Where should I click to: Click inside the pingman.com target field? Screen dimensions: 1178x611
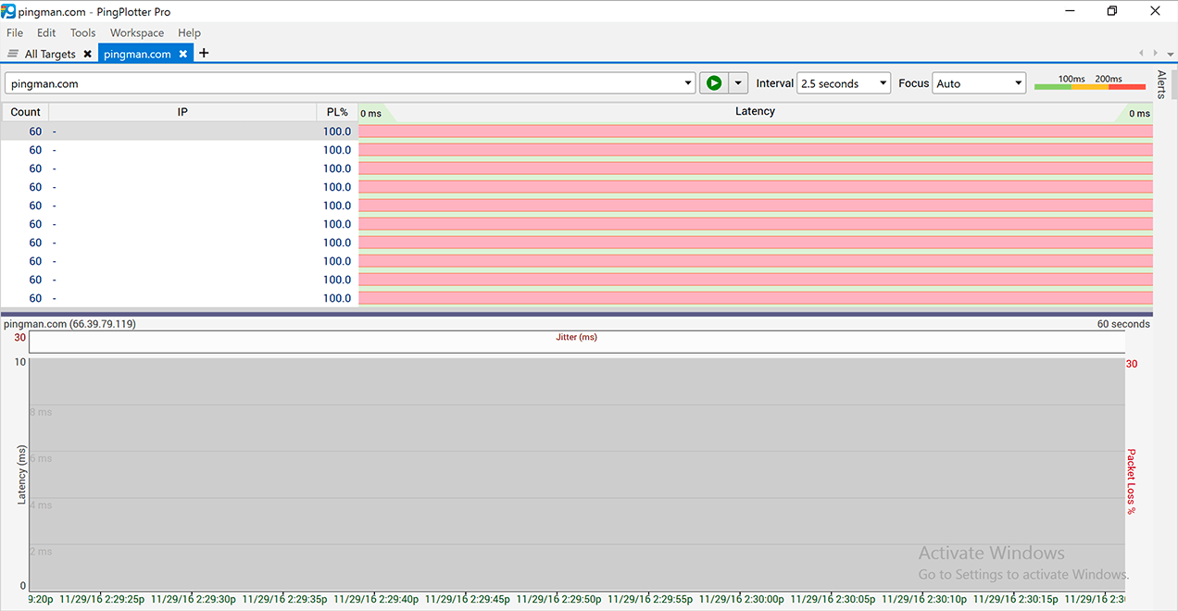pyautogui.click(x=278, y=82)
